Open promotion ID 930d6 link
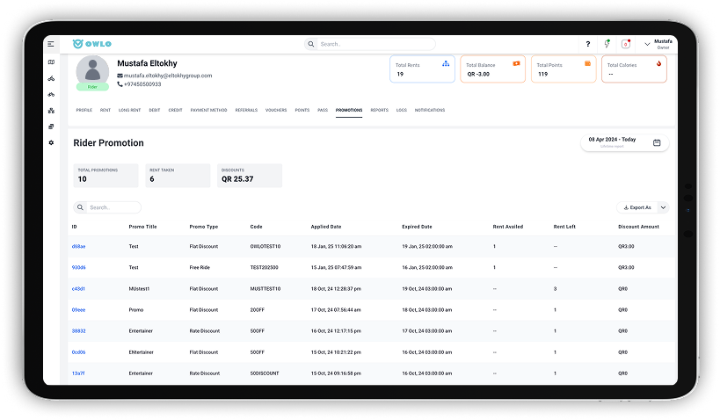 78,268
